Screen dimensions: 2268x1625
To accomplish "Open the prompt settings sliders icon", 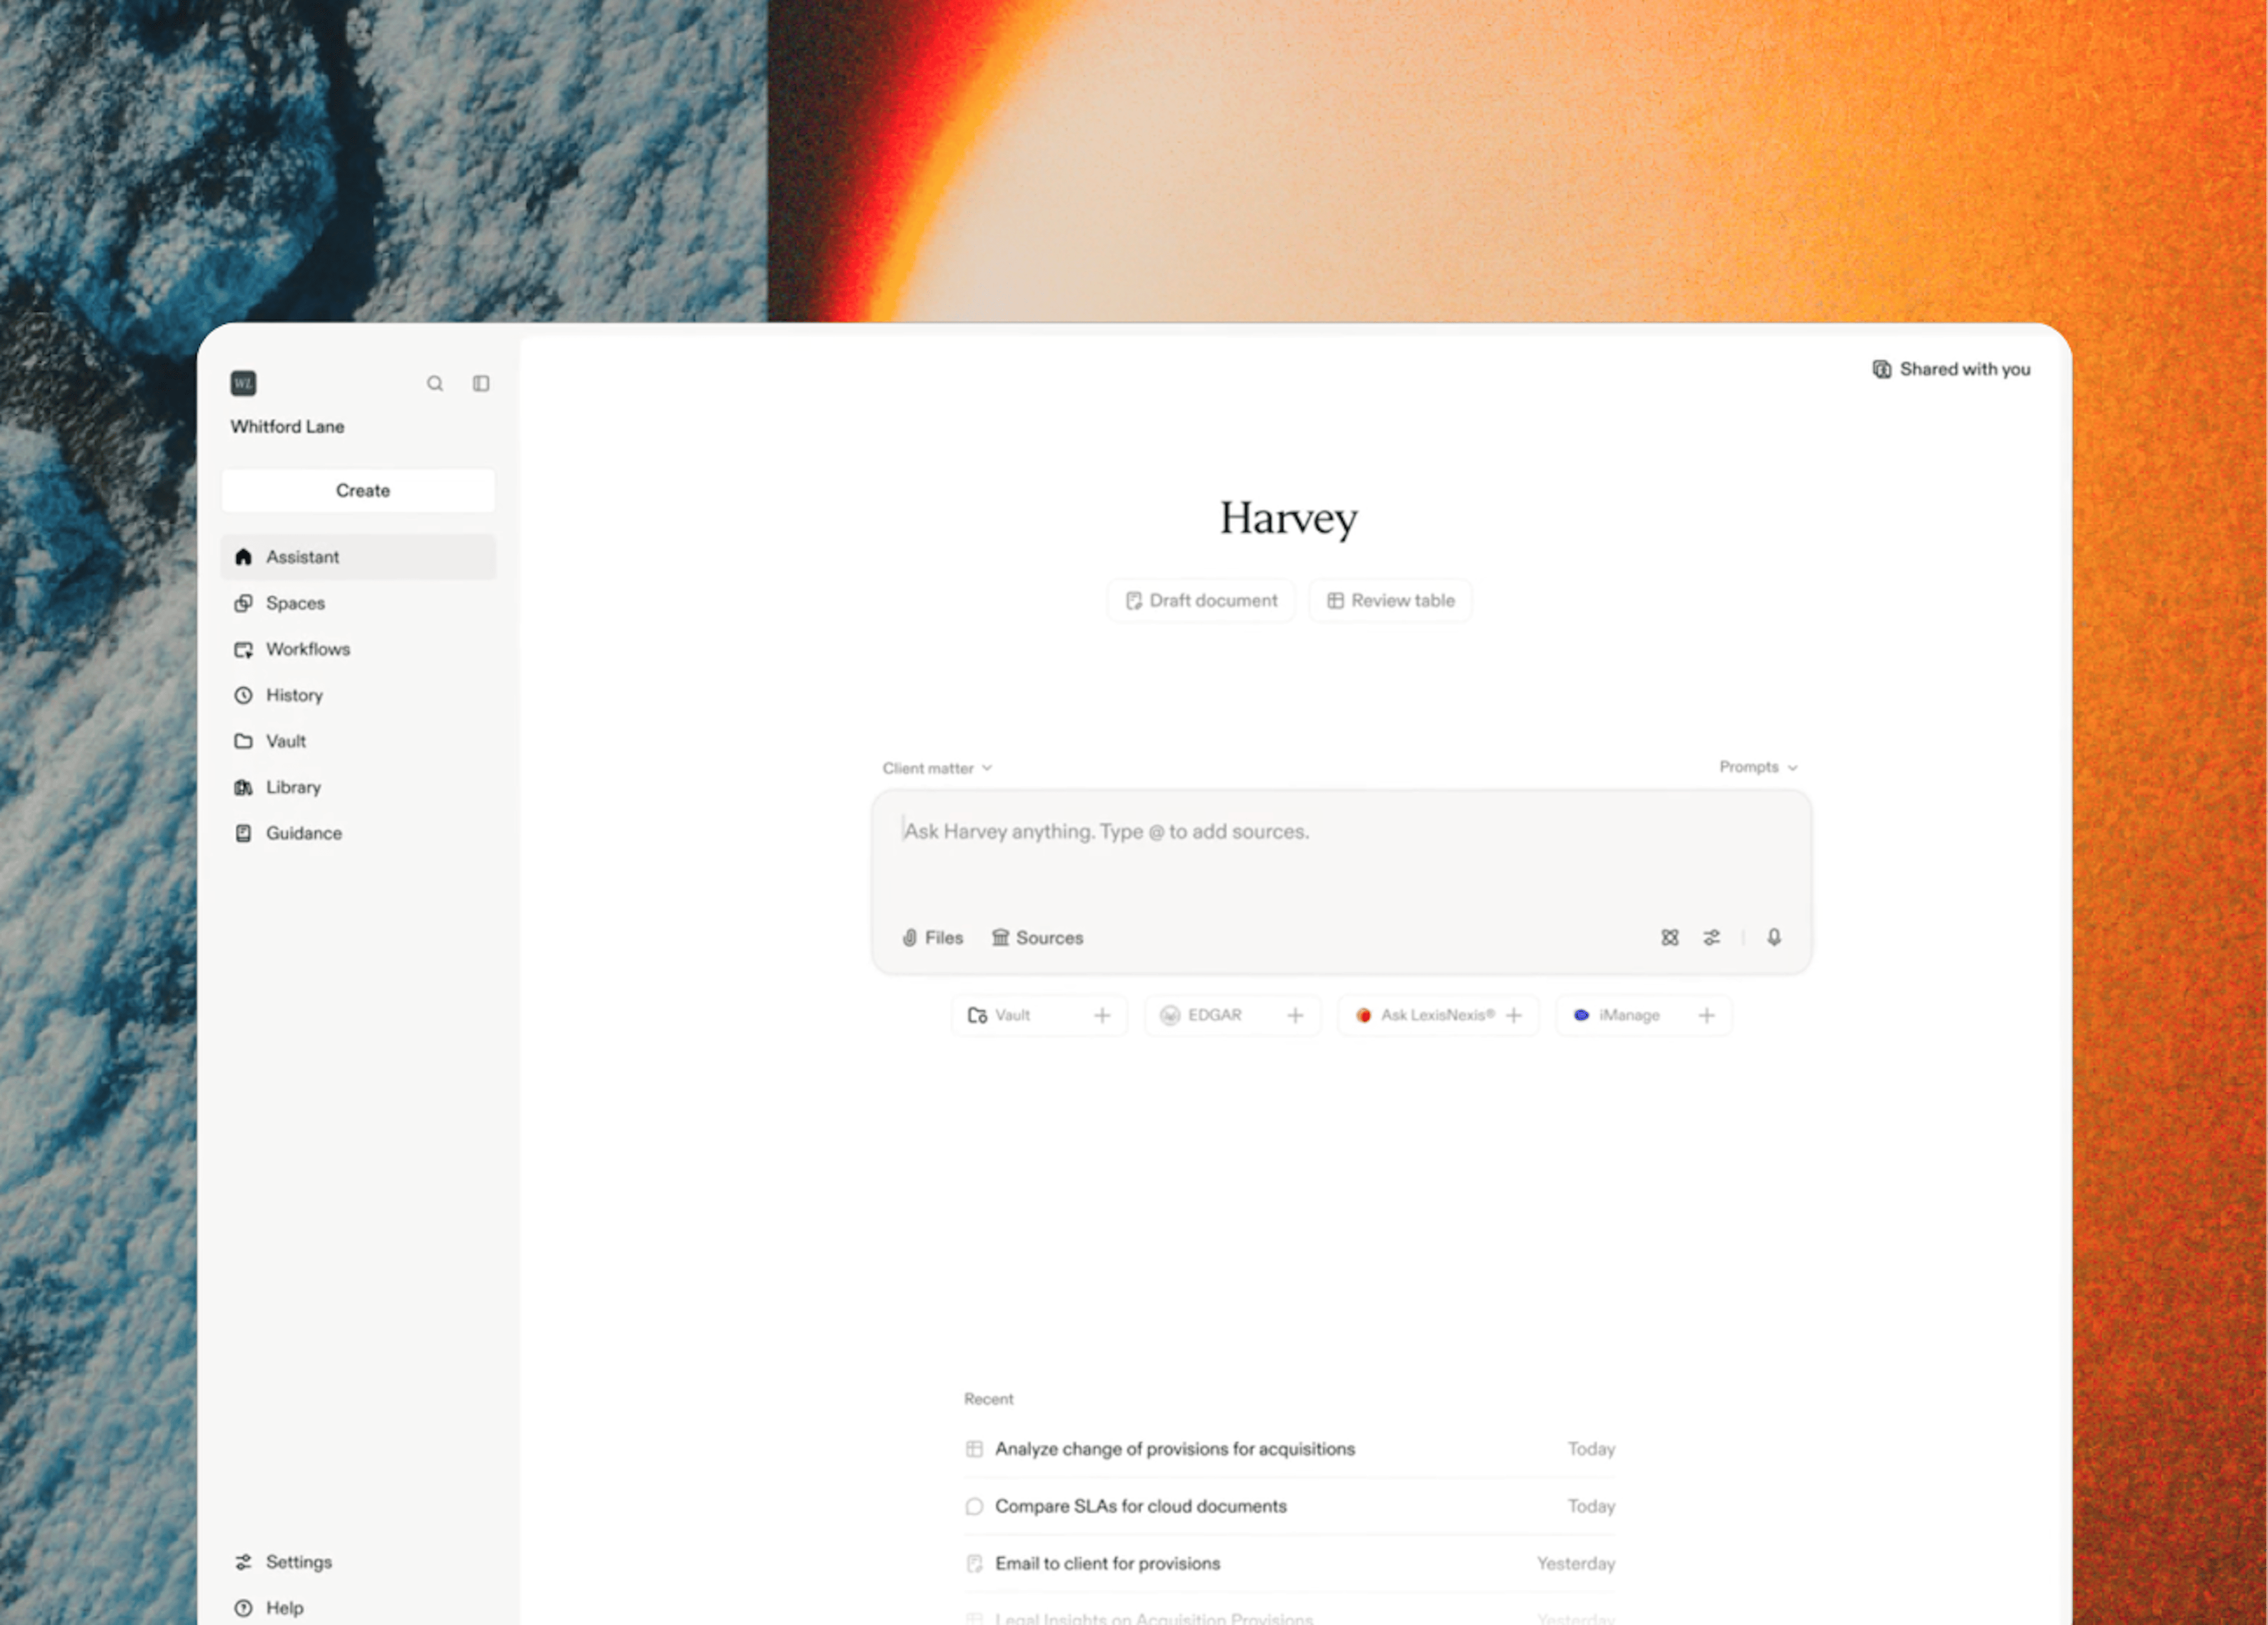I will coord(1712,937).
